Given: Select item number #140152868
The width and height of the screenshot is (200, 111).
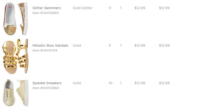Looking at the screenshot, I should 45,88.
